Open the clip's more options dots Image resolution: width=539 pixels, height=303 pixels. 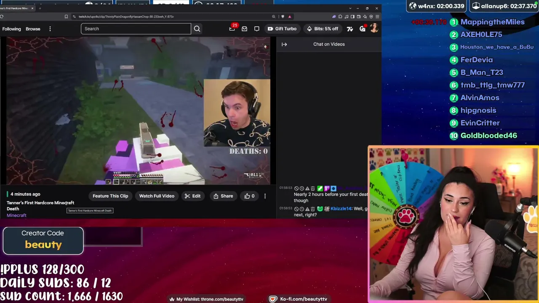click(265, 196)
